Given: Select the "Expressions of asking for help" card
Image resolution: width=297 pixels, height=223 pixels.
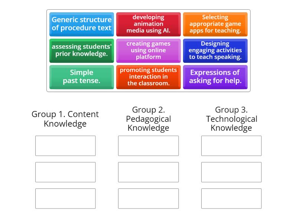Looking at the screenshot, I should [215, 77].
